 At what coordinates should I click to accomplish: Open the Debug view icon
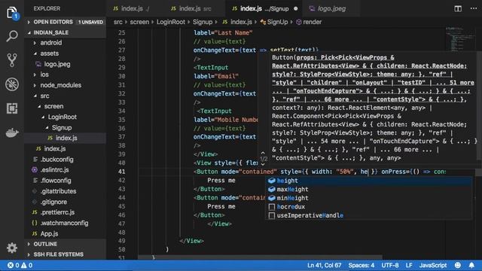coord(12,84)
